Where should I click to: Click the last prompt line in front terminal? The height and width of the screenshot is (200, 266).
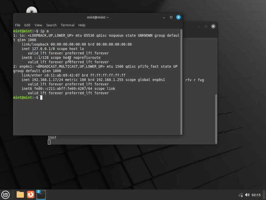coord(28,97)
